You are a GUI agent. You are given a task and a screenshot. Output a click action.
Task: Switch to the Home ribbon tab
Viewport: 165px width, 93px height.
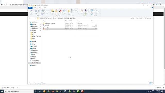click(x=35, y=8)
